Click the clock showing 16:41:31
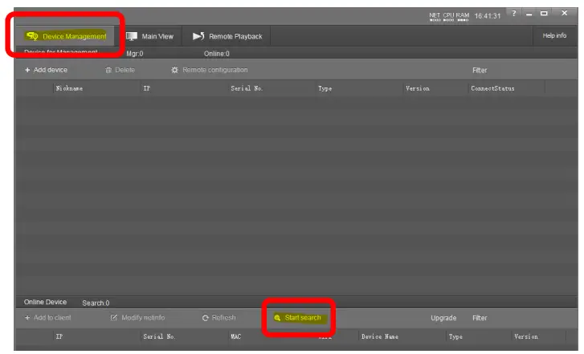This screenshot has width=584, height=354. point(488,16)
